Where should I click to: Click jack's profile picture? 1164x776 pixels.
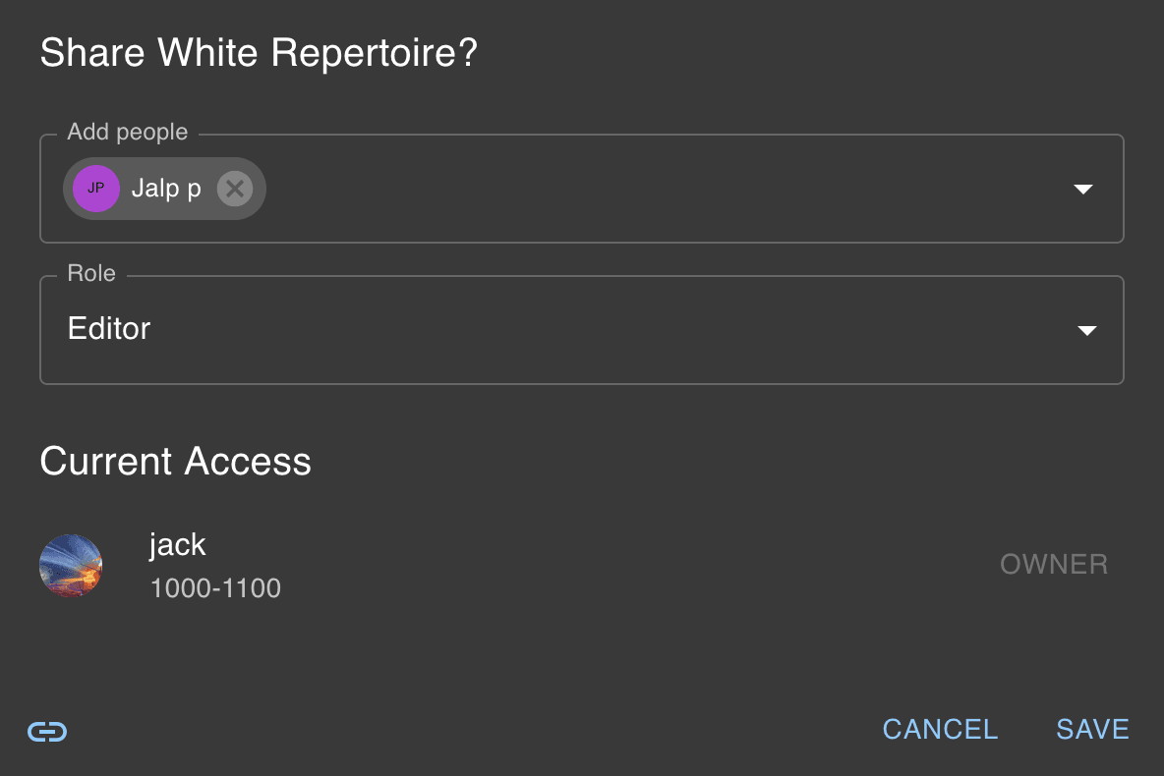71,566
